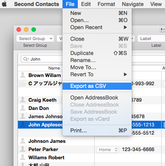Choose Print... from the File menu
Screen dimensions: 165x166
97,130
